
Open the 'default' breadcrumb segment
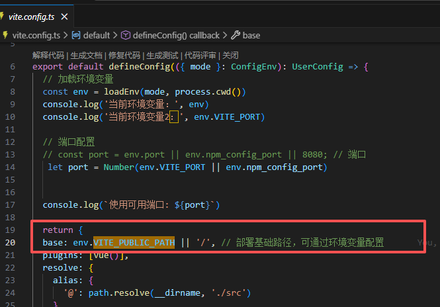(97, 35)
